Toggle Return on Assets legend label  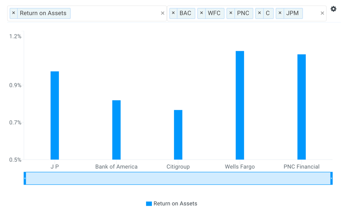175,204
